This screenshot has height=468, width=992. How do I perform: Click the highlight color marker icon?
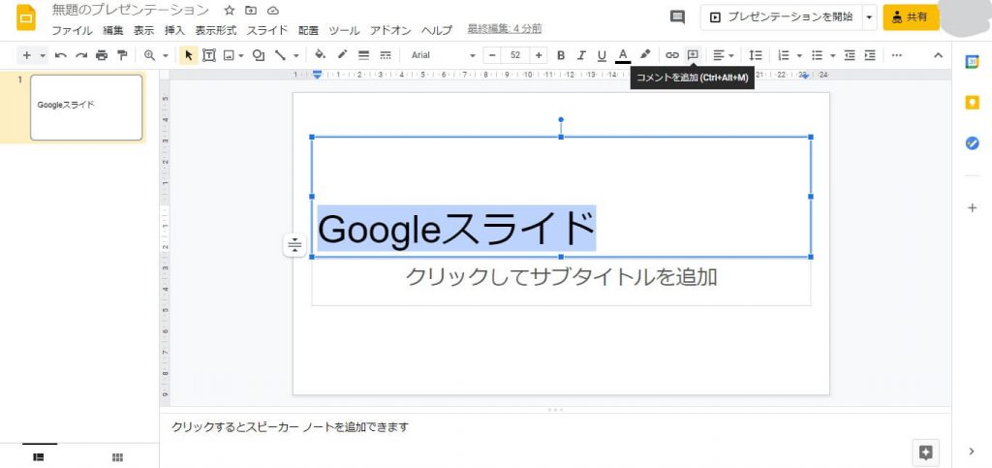point(644,55)
